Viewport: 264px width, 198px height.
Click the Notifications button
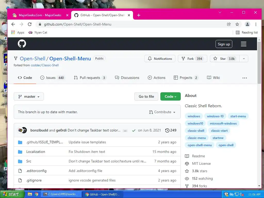coord(160,59)
